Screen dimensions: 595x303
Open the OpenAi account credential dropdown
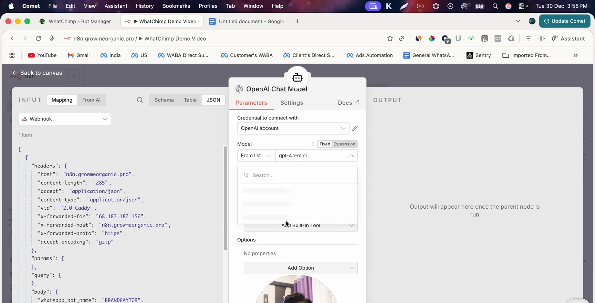coord(293,128)
